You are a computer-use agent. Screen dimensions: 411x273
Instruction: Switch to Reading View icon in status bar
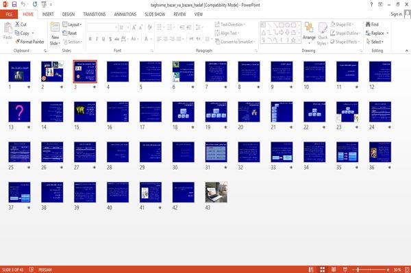(334, 270)
